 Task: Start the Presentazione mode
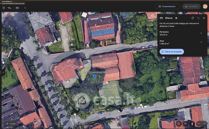tap(167, 6)
